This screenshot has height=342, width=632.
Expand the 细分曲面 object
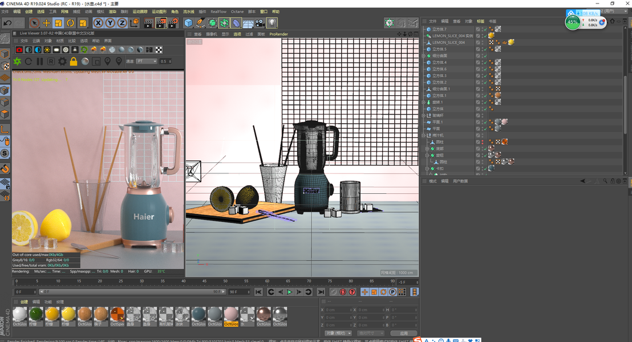424,56
